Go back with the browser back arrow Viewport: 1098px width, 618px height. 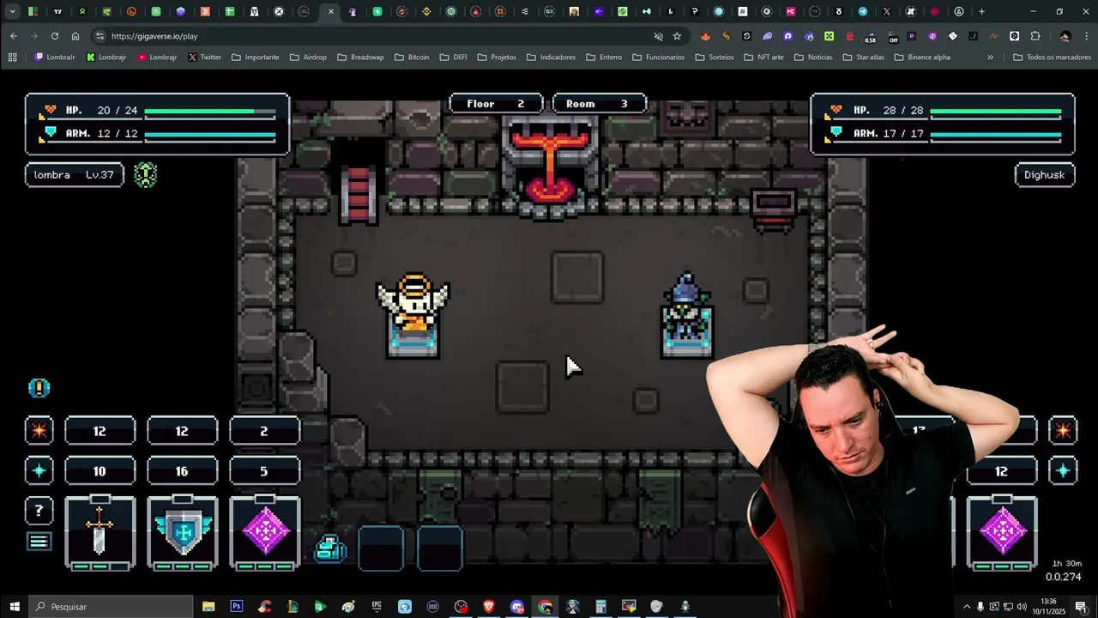click(x=14, y=36)
